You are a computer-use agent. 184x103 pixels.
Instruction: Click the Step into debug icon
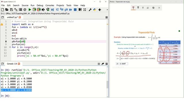coord(62,9)
